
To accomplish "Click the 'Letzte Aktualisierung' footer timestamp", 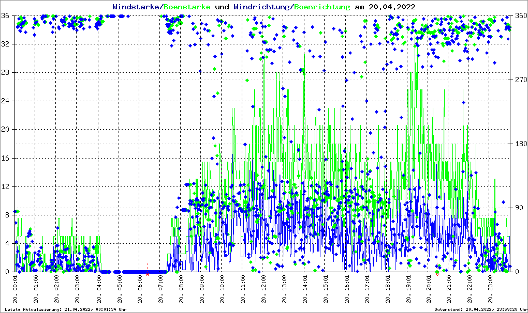I will (x=65, y=309).
